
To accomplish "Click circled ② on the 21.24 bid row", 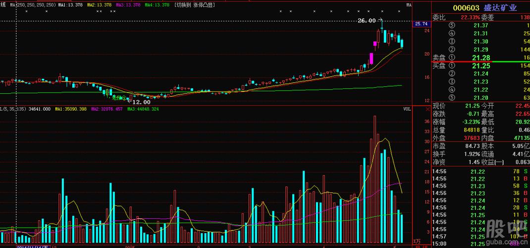I will (452, 74).
